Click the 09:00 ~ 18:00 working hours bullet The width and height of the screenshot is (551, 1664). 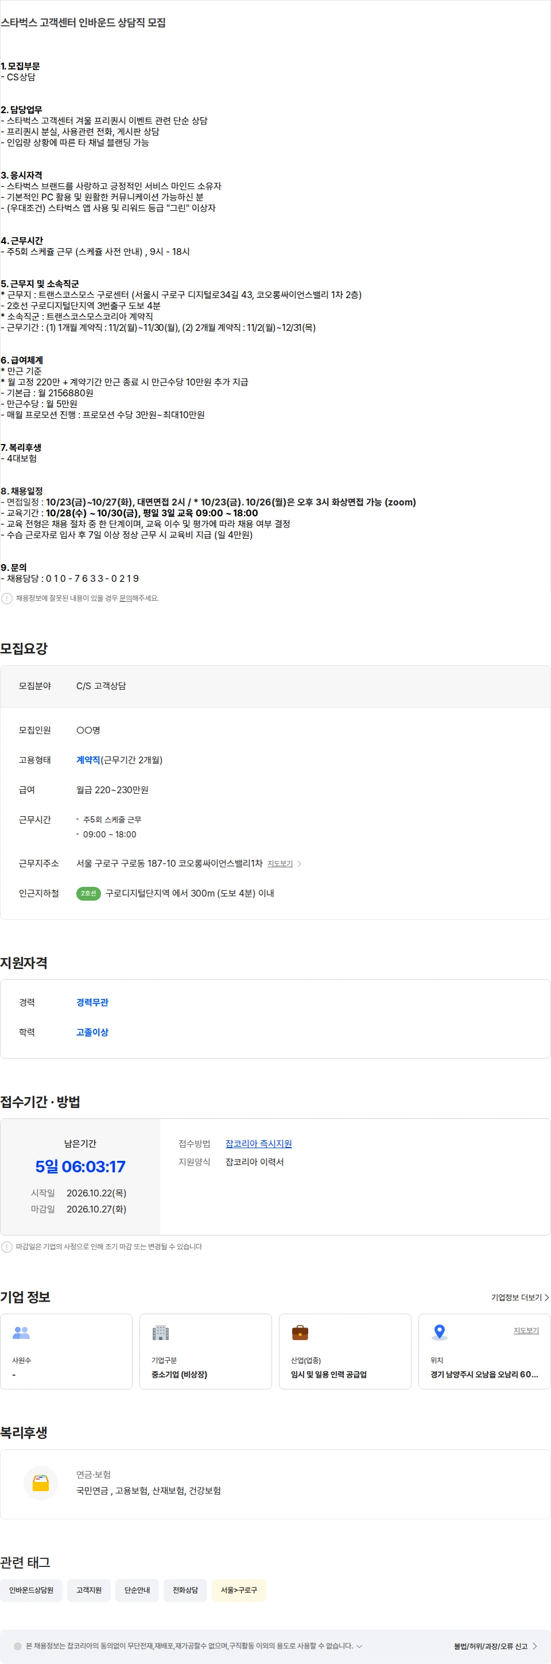coord(110,835)
